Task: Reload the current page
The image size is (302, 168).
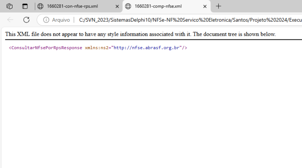Action: click(27, 20)
